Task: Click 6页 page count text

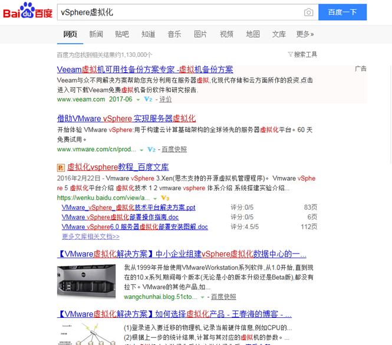Action: click(x=312, y=217)
